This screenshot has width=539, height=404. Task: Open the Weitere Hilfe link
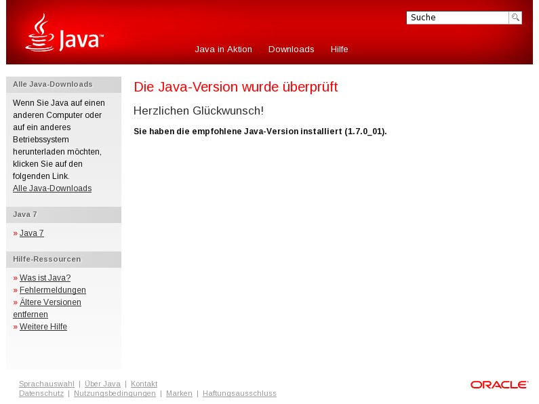[x=43, y=326]
